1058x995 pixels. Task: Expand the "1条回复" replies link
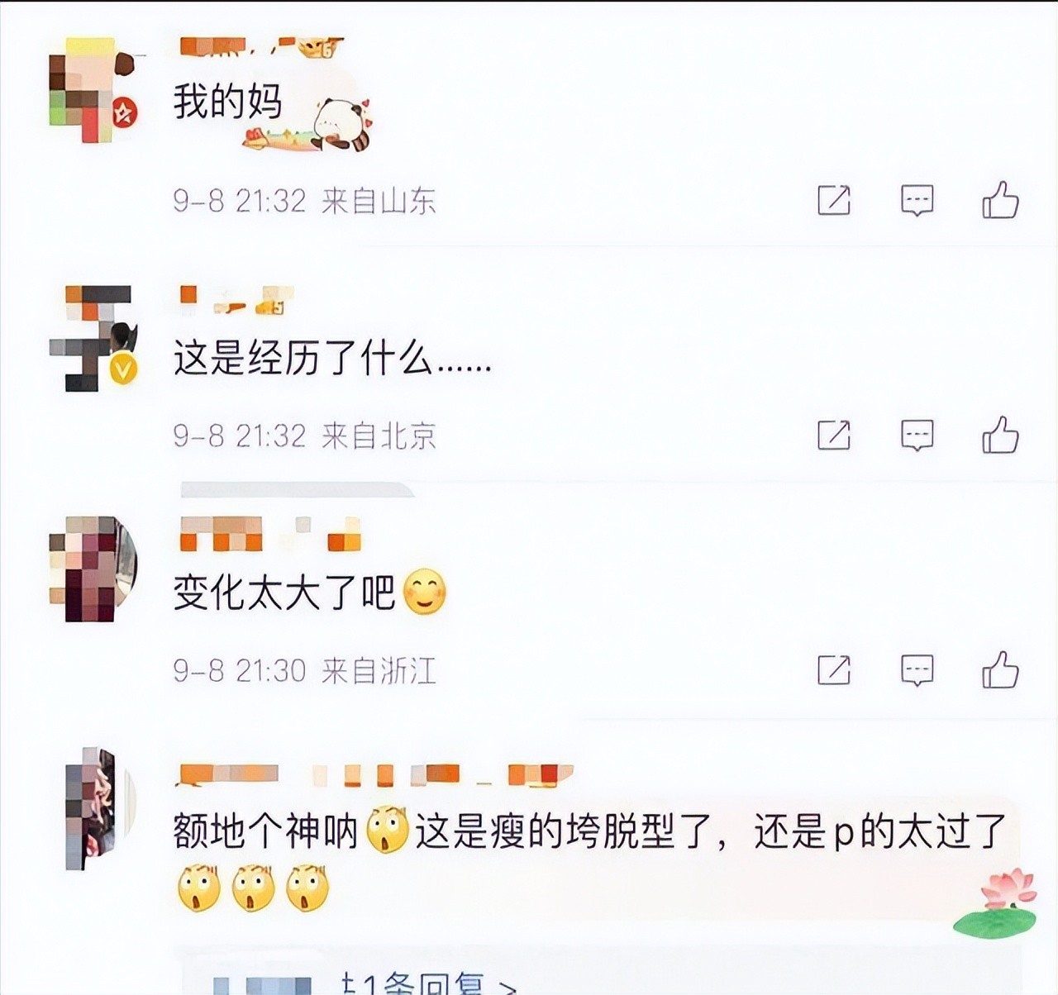point(430,983)
